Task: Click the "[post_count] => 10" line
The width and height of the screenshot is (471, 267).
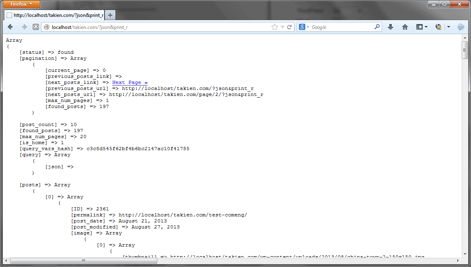Action: coord(48,124)
